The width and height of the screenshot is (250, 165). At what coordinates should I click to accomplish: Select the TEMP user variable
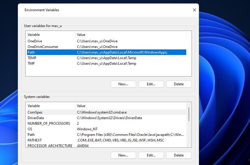pyautogui.click(x=107, y=58)
